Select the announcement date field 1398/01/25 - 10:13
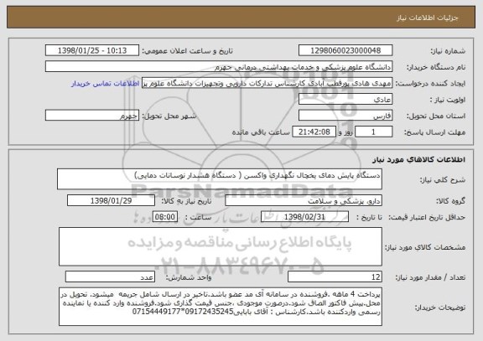Screen dimensions: 483x341 pyautogui.click(x=92, y=50)
